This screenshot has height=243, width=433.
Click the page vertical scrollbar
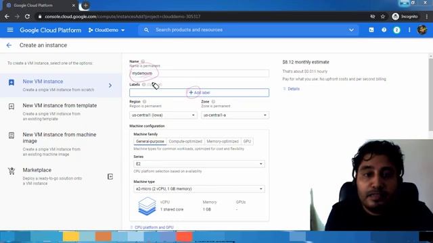430,94
